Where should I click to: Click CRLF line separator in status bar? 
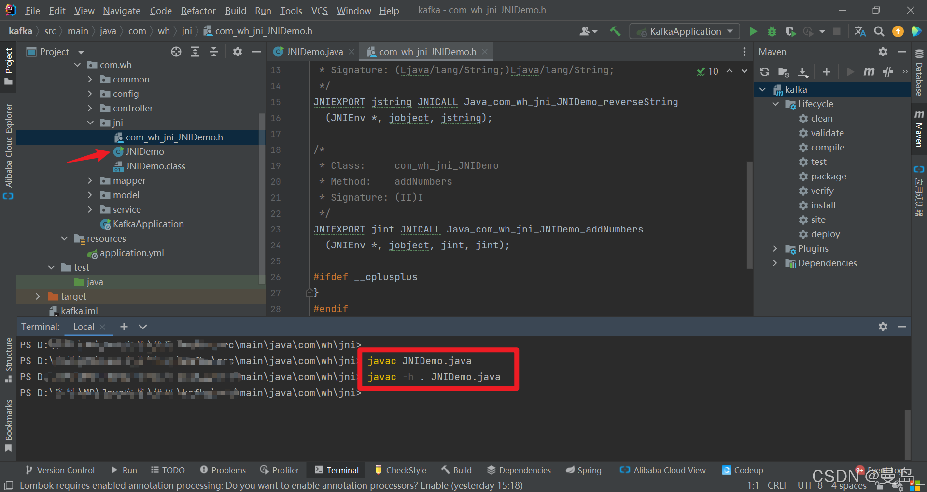point(778,485)
